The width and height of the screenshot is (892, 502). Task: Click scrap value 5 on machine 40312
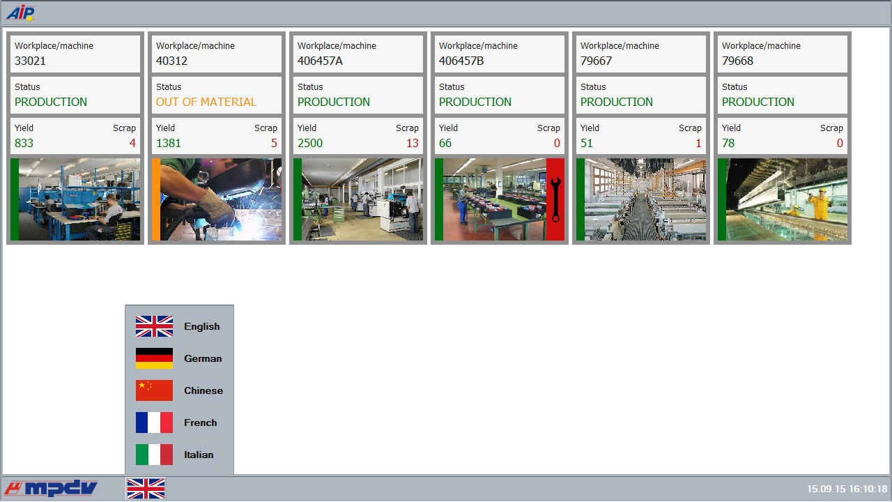point(274,143)
